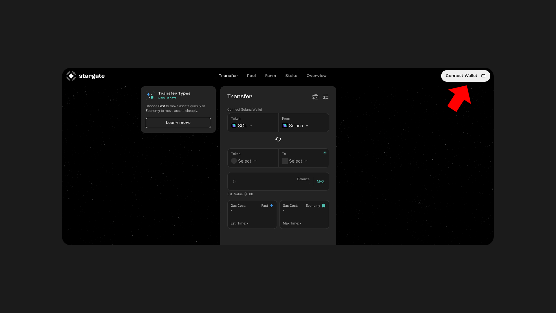
Task: Open the Farm tab
Action: (270, 76)
